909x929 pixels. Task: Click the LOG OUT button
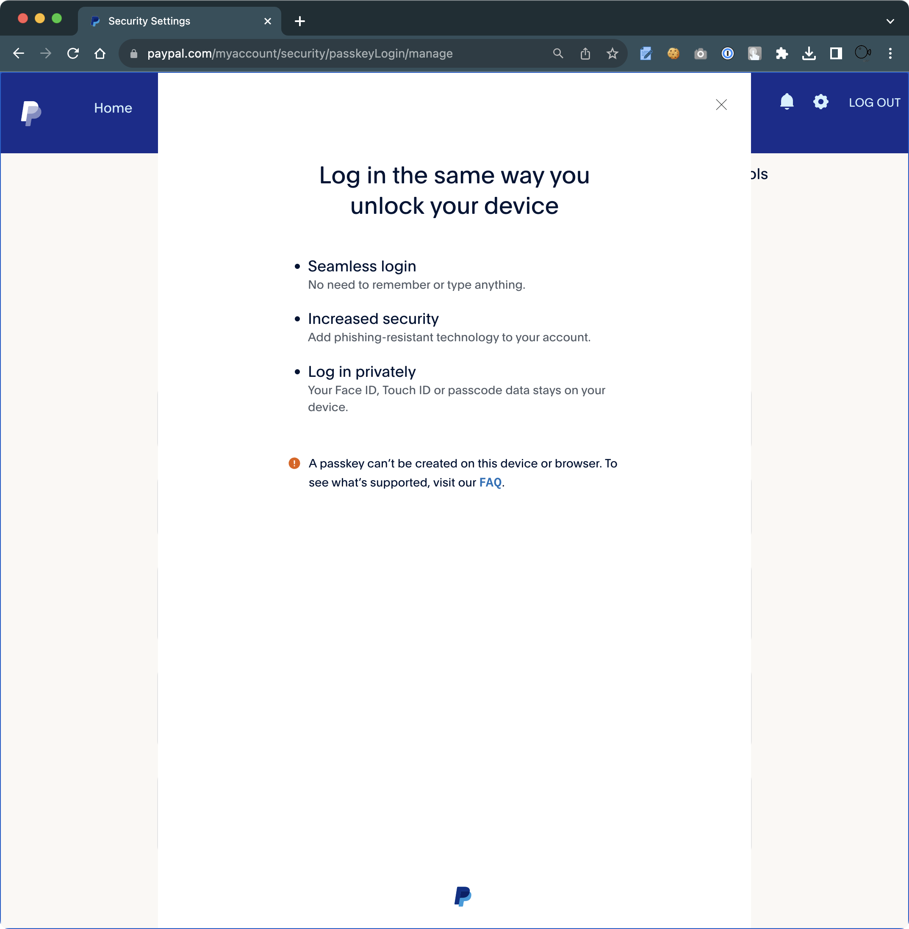pyautogui.click(x=874, y=102)
